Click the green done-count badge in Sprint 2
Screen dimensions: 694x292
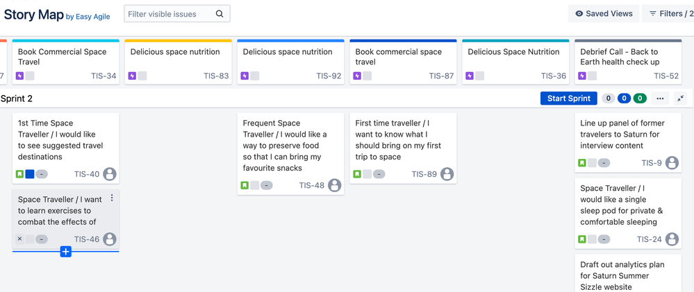[640, 98]
